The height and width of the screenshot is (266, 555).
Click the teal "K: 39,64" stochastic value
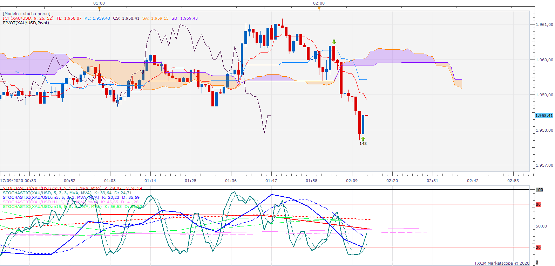tap(103, 193)
